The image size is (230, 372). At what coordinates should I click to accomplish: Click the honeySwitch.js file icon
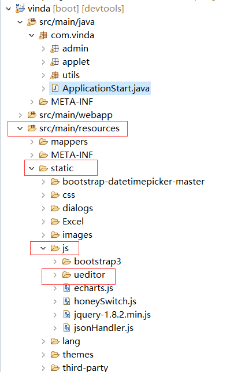click(67, 301)
